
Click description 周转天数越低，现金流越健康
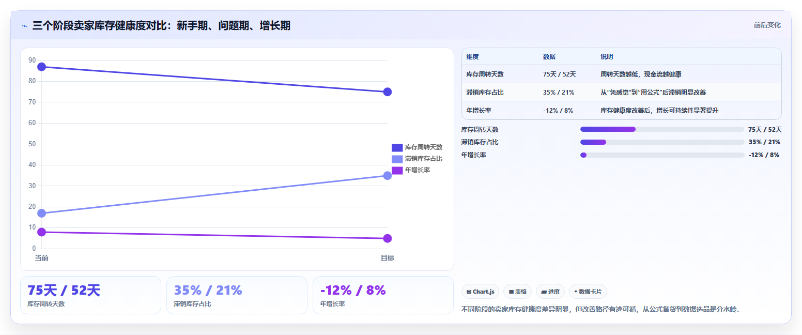[641, 74]
